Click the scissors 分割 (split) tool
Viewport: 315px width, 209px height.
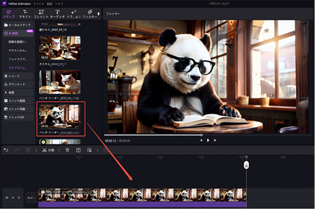[x=47, y=149]
